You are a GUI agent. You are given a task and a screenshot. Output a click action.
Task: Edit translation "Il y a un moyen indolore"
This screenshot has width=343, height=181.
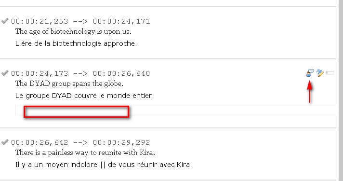point(56,165)
